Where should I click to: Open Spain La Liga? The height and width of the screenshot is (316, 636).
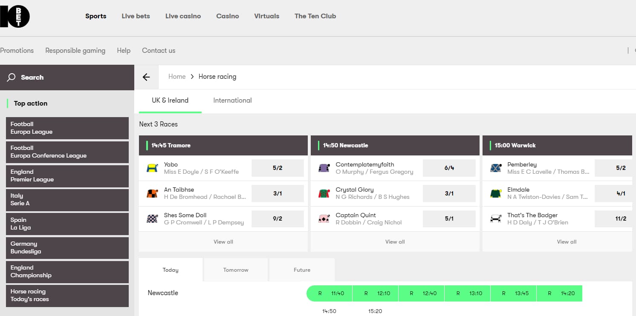click(67, 224)
